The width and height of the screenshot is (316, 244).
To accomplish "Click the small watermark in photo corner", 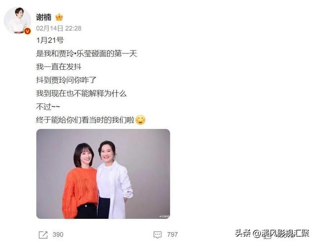I will pyautogui.click(x=164, y=216).
